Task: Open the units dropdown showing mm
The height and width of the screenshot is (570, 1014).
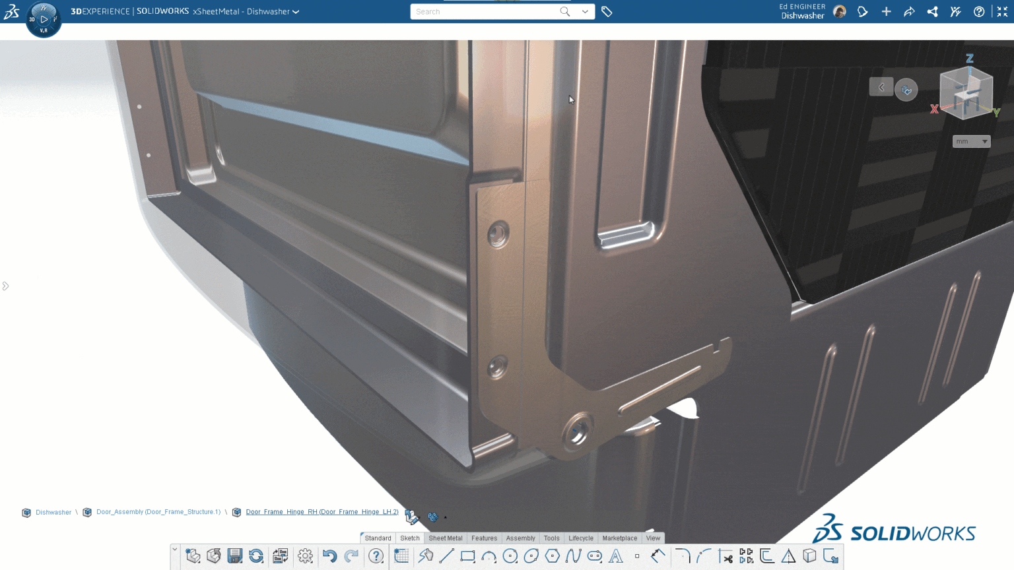Action: 971,141
